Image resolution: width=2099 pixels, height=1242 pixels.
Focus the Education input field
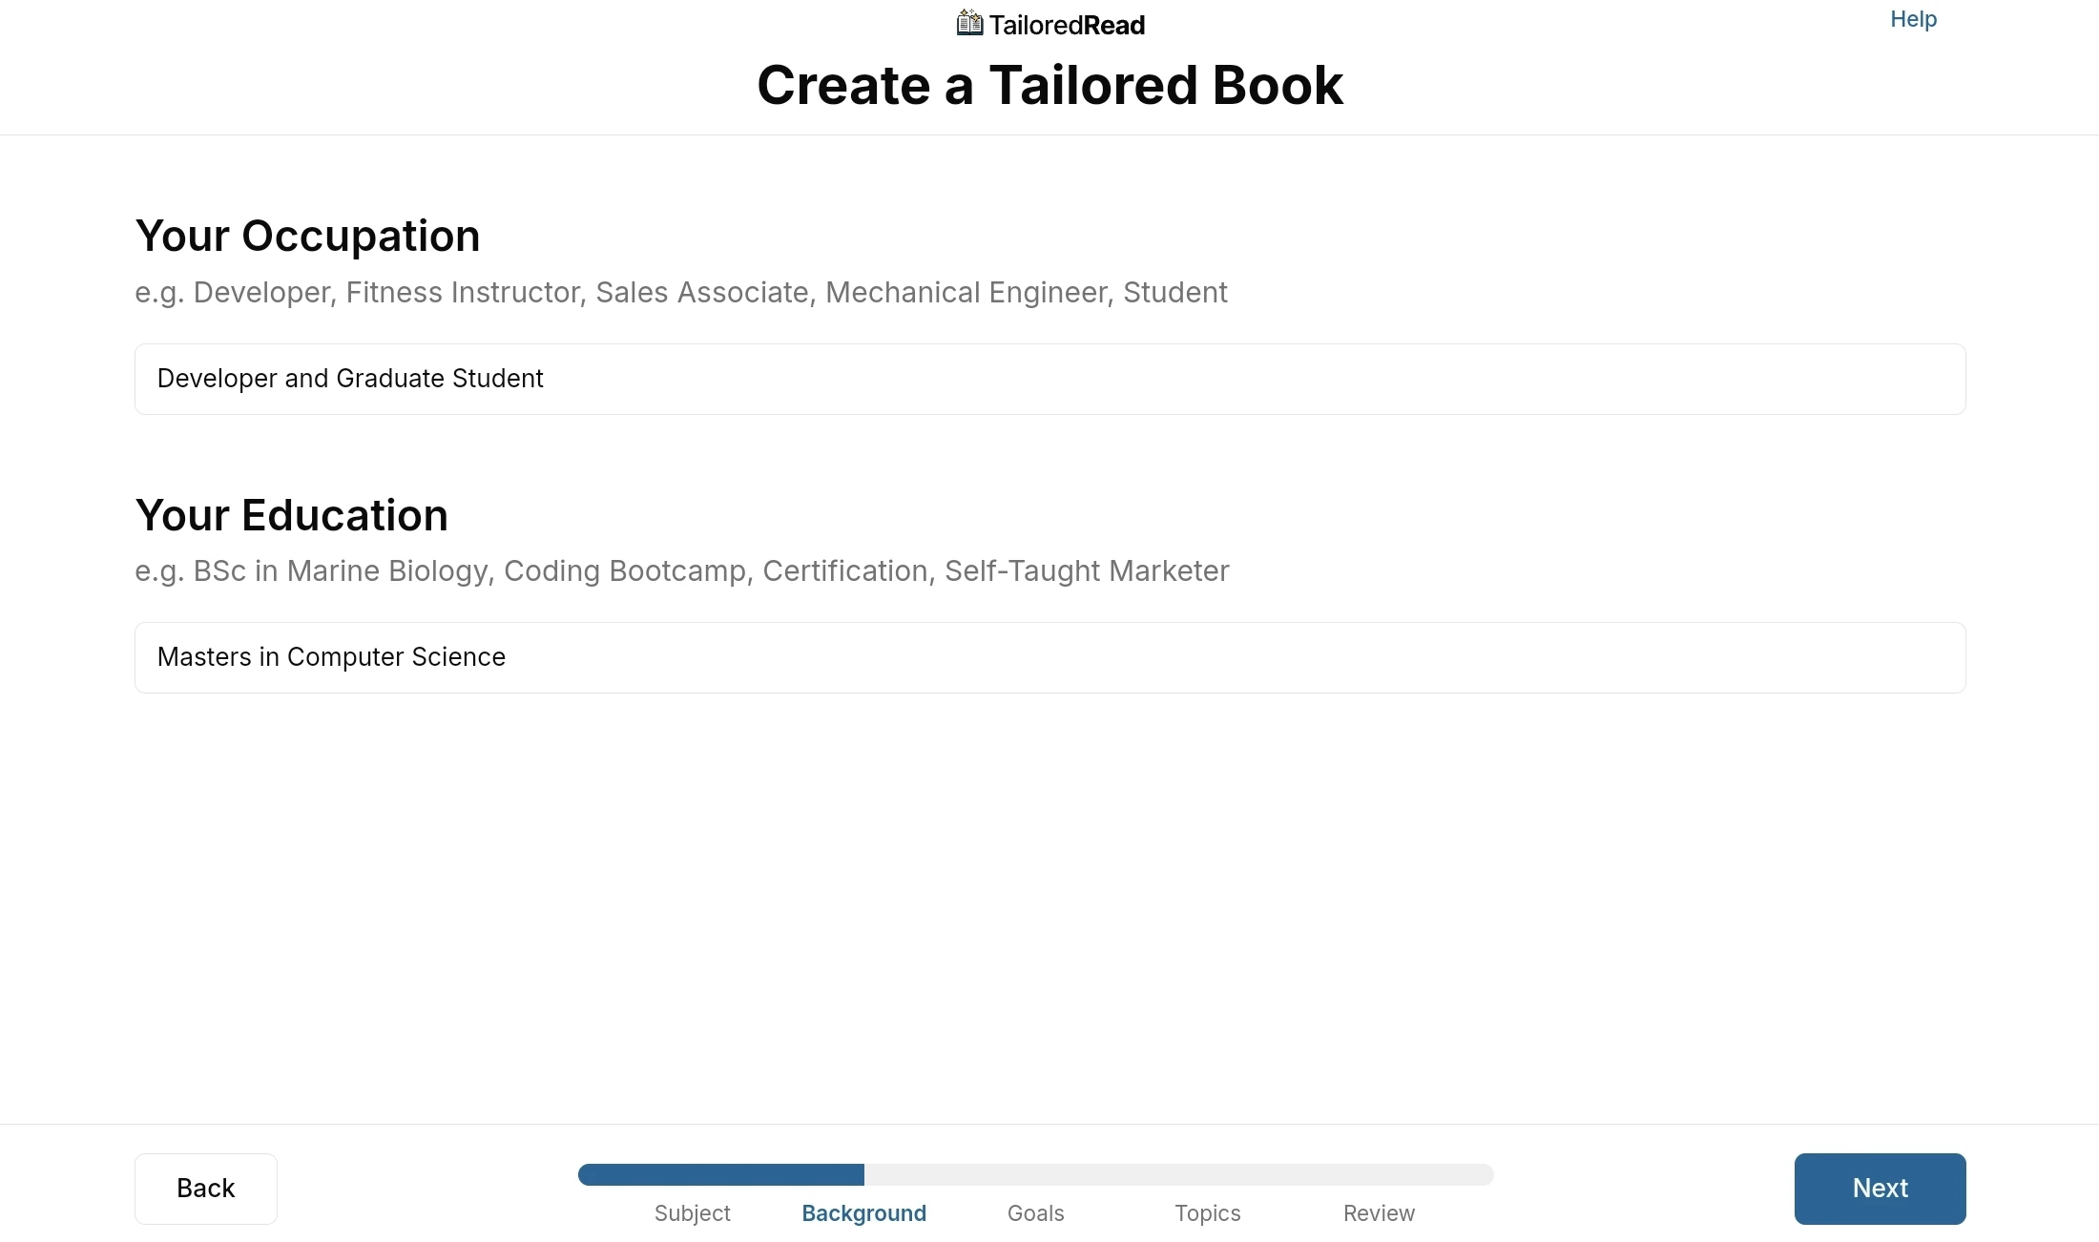pyautogui.click(x=1049, y=657)
